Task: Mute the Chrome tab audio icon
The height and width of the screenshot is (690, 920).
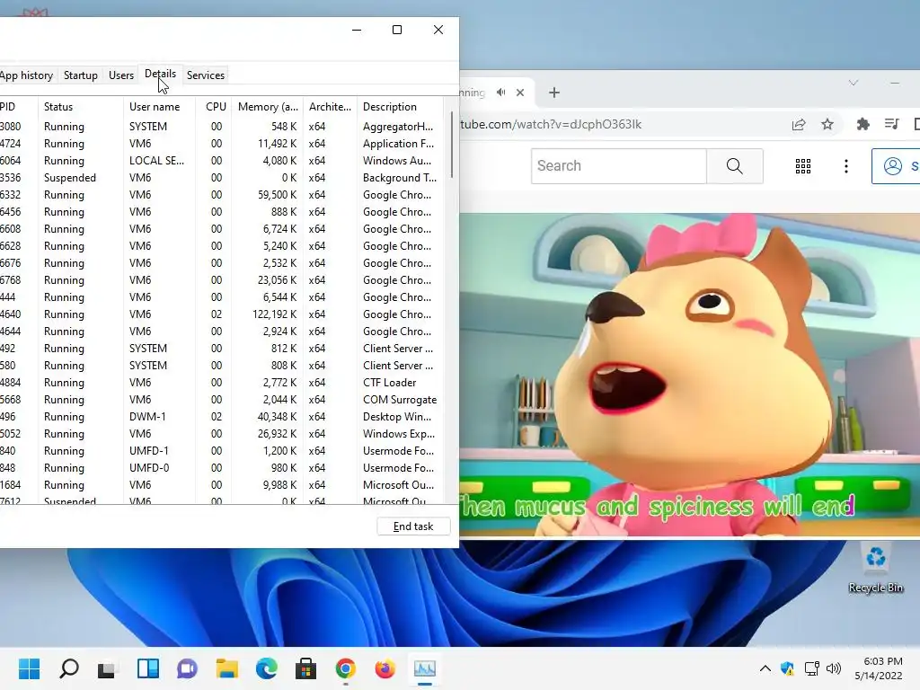Action: click(500, 93)
